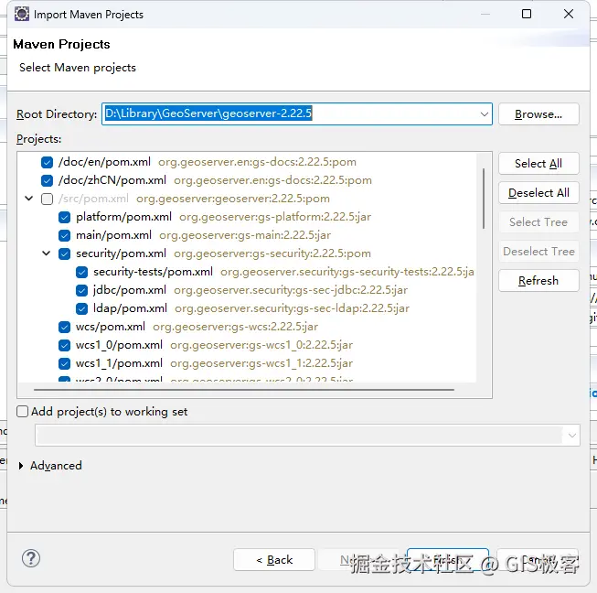597x593 pixels.
Task: Click the horizontal scrollbar of the Projects list
Action: [x=244, y=390]
